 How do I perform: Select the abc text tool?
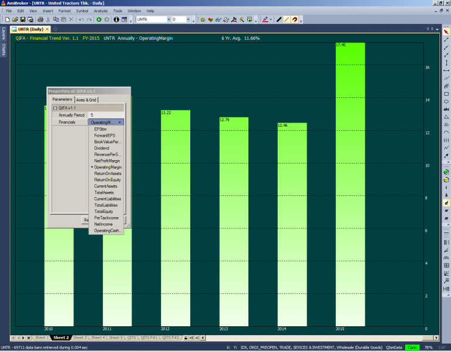tap(446, 109)
